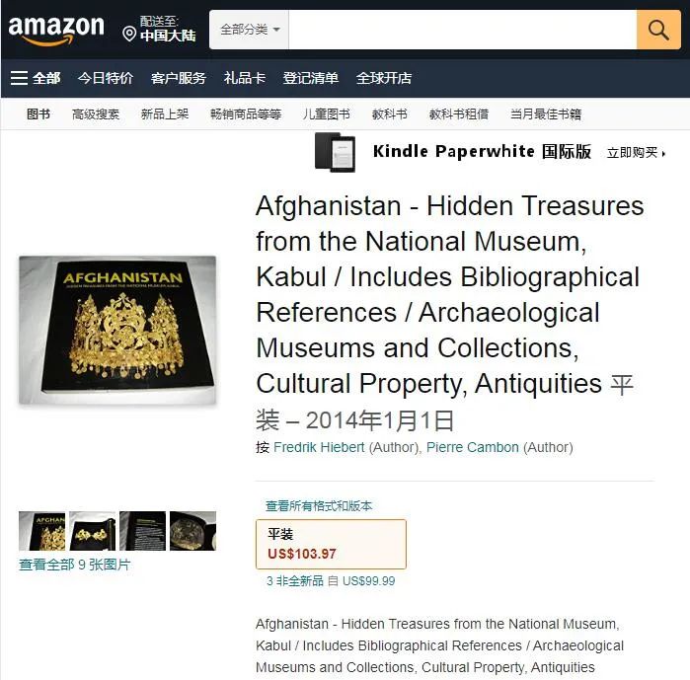Open 今日特价 in the navigation bar
Viewport: 690px width, 680px height.
click(x=106, y=78)
